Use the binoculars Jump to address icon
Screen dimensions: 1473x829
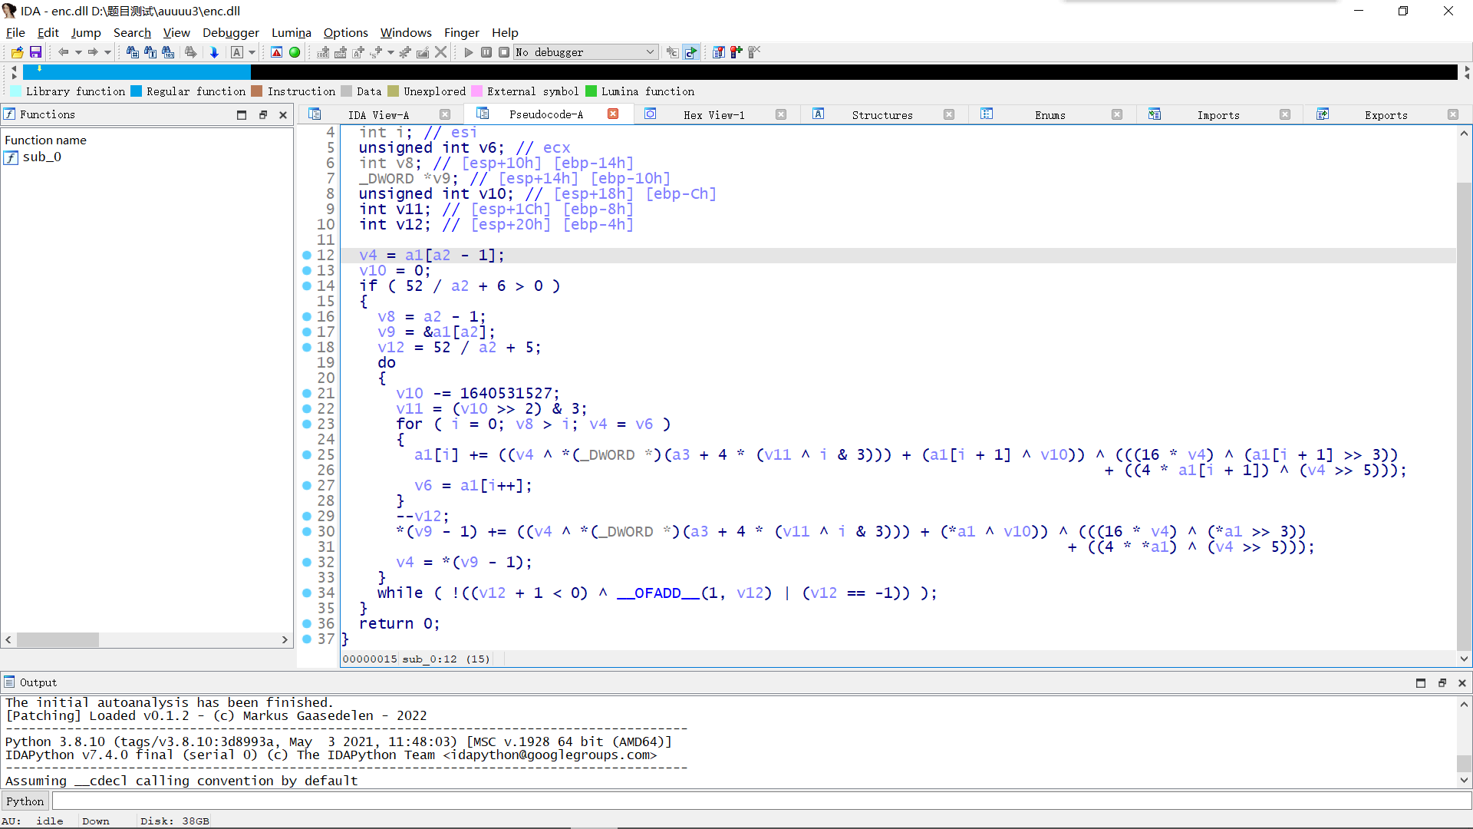[x=131, y=52]
